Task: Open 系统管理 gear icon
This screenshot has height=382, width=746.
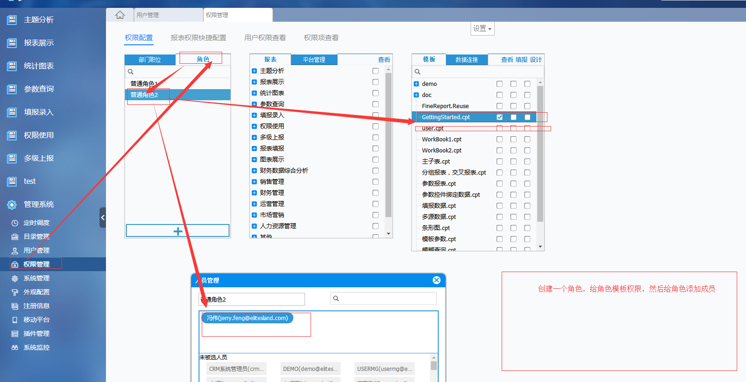Action: [15, 279]
